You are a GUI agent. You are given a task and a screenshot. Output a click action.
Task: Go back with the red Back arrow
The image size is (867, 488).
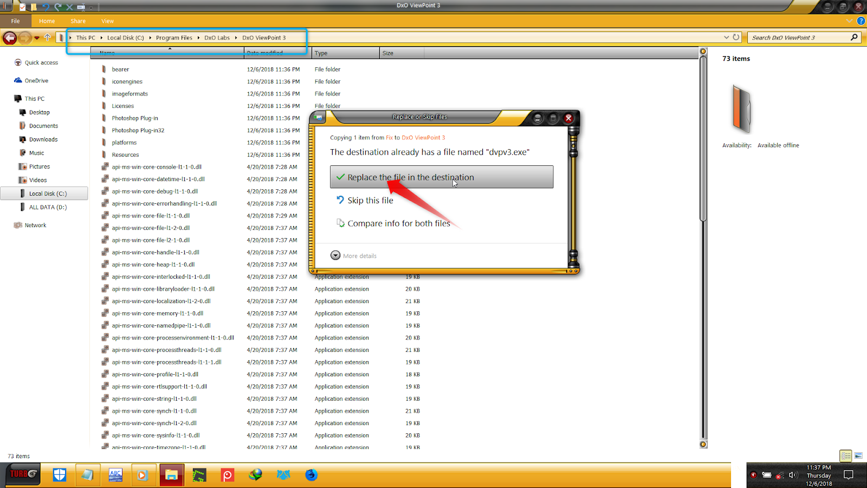tap(10, 37)
